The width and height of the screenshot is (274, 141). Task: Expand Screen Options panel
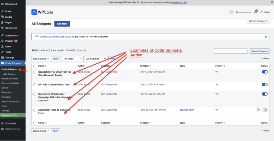tap(258, 21)
